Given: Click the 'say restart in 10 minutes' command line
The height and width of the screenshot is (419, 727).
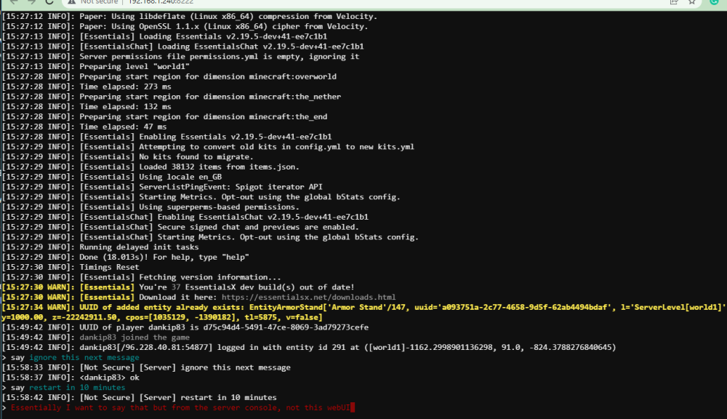Looking at the screenshot, I should [x=63, y=388].
